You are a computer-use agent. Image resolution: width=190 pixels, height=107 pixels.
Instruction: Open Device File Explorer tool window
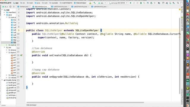point(182,97)
